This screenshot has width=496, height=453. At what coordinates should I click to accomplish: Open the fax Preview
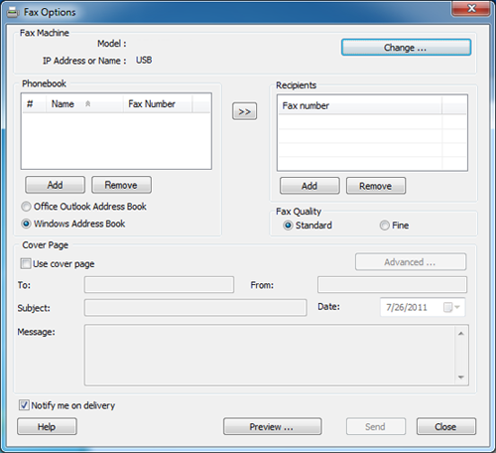click(272, 426)
